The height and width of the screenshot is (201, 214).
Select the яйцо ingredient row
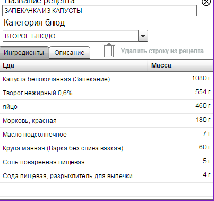click(x=107, y=107)
